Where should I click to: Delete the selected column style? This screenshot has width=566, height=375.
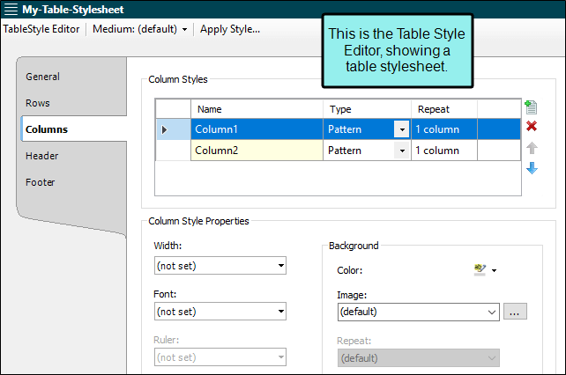tap(532, 128)
